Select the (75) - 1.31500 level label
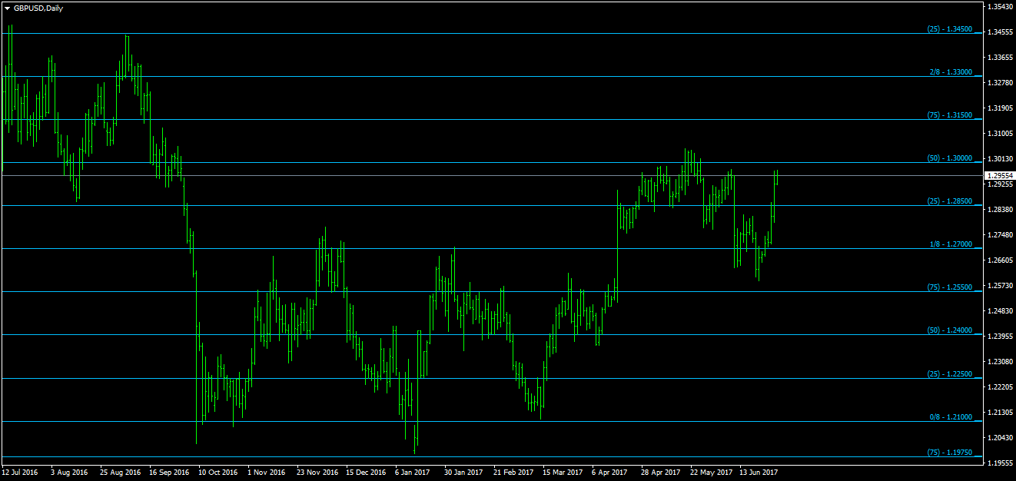This screenshot has width=1016, height=481. coord(950,115)
